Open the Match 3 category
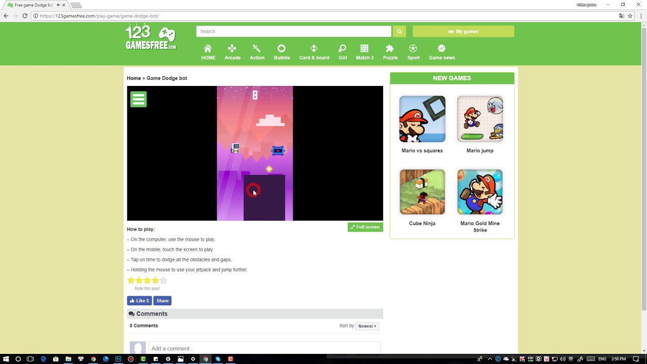 click(x=364, y=52)
